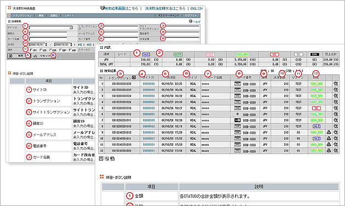Click the green AUTH badge in summary table
This screenshot has width=345, height=206.
pos(178,54)
